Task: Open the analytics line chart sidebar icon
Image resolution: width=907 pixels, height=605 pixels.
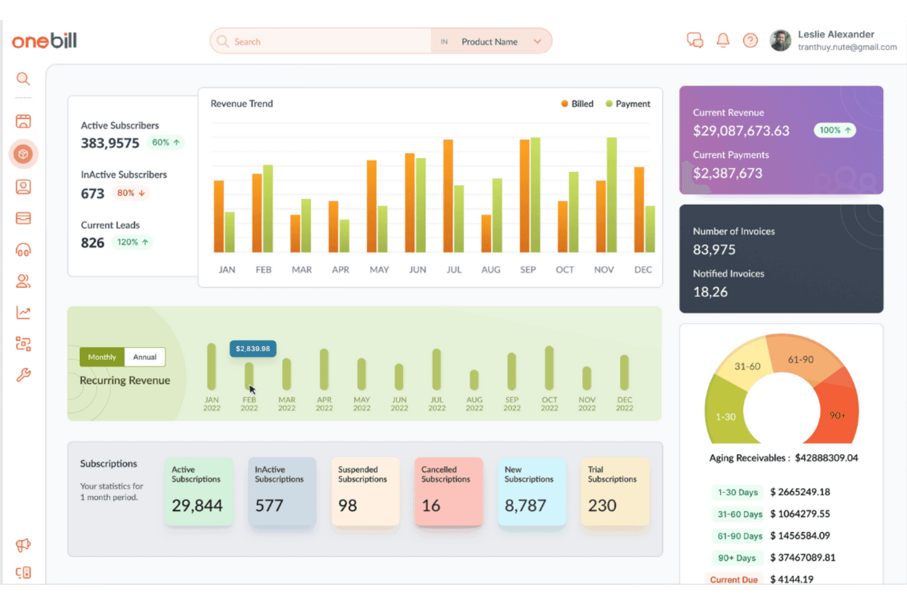Action: click(x=23, y=313)
